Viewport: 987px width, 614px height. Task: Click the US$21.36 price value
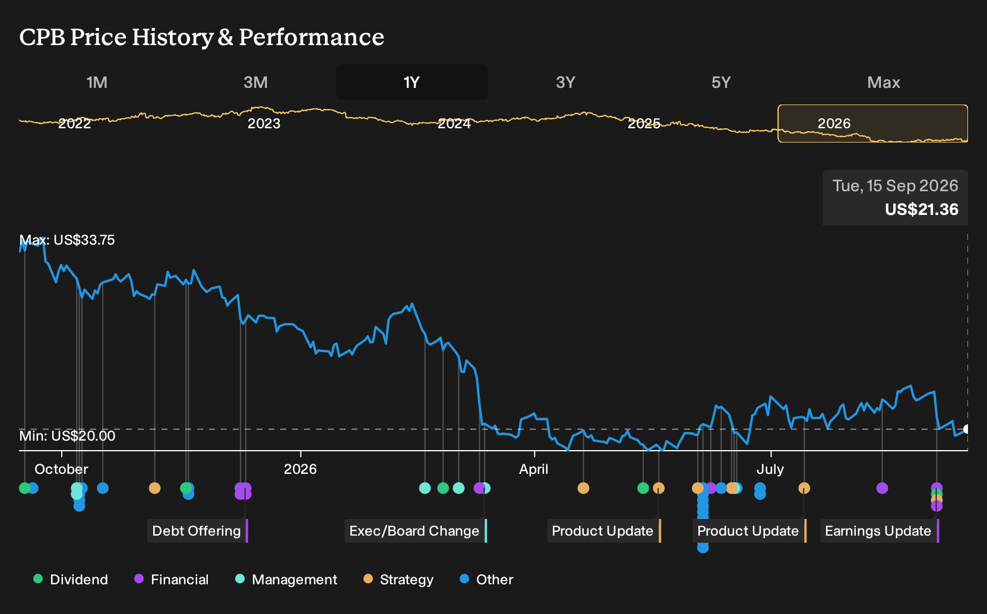tap(922, 210)
